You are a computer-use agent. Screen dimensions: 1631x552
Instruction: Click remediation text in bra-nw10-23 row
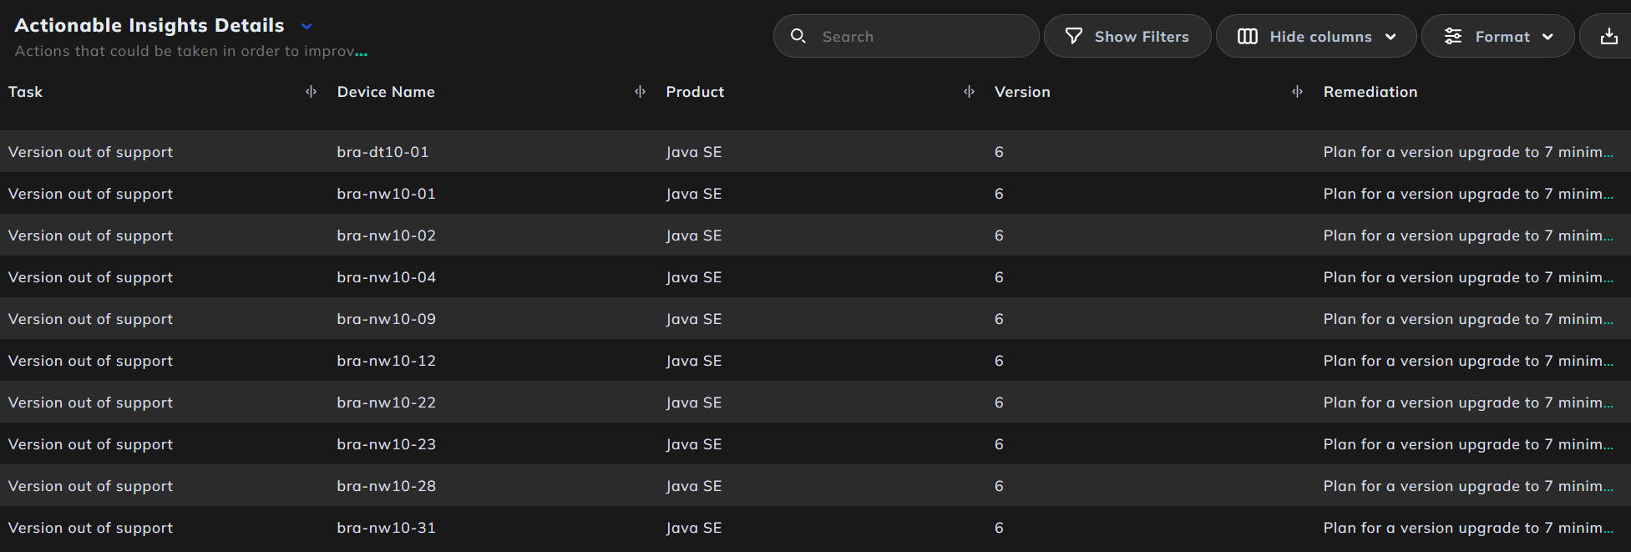(1468, 444)
